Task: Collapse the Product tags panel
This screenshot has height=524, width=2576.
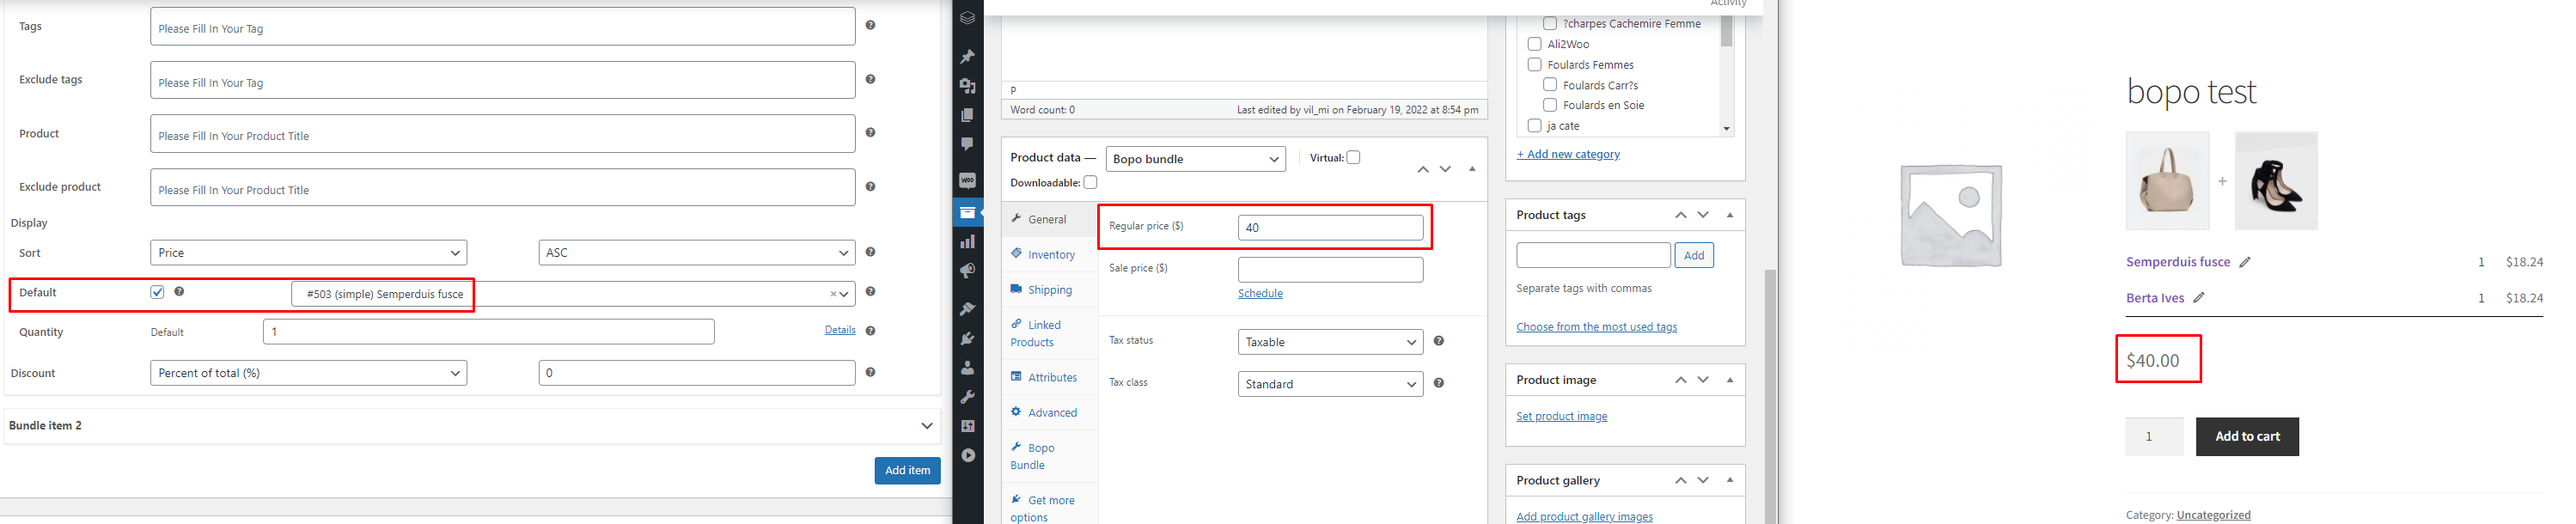Action: [x=1730, y=215]
